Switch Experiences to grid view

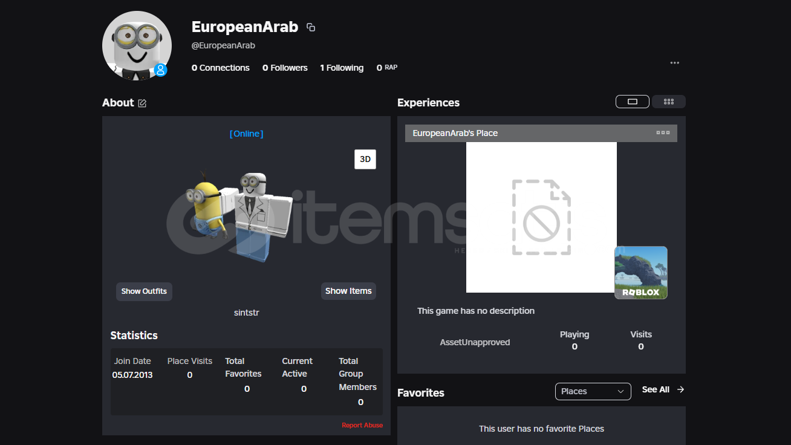[669, 102]
